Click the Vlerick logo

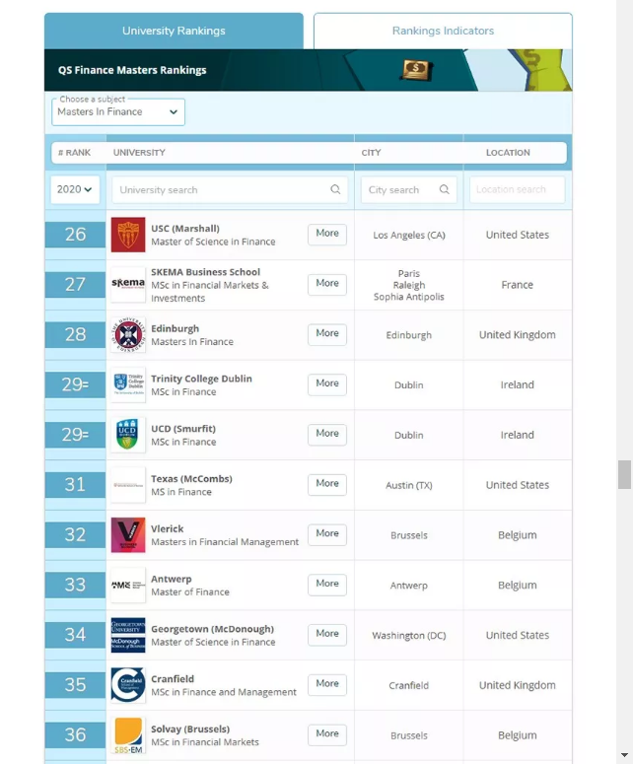pos(128,535)
